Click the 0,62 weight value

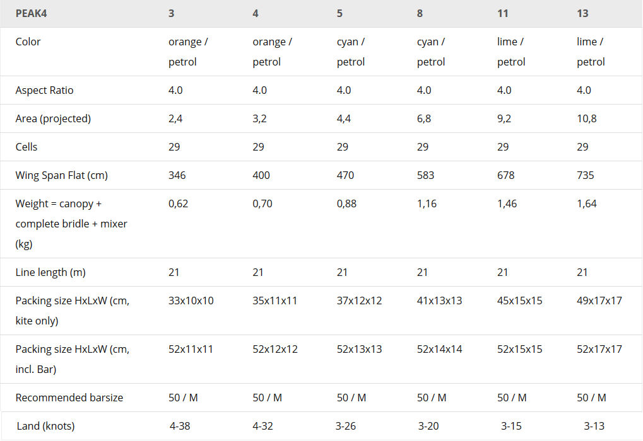[179, 203]
